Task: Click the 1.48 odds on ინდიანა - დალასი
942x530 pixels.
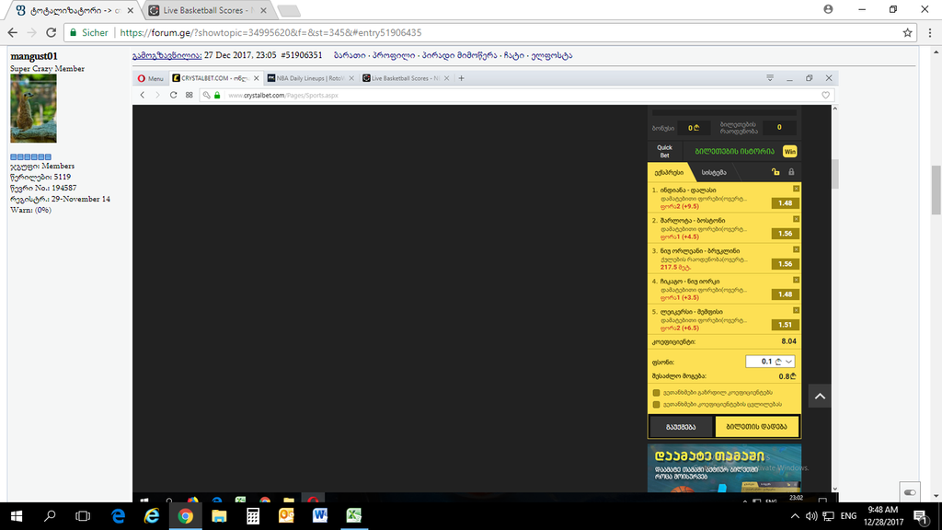Action: (786, 203)
